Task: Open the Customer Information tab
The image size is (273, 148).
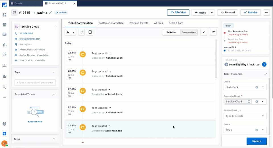Action: [x=111, y=23]
